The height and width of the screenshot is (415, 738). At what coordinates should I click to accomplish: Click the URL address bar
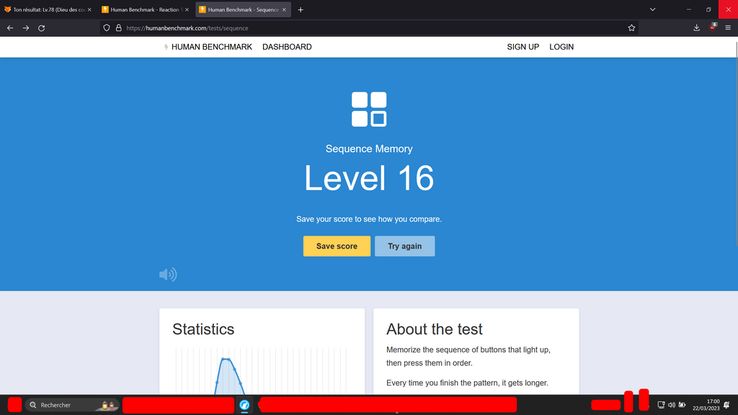coord(360,28)
